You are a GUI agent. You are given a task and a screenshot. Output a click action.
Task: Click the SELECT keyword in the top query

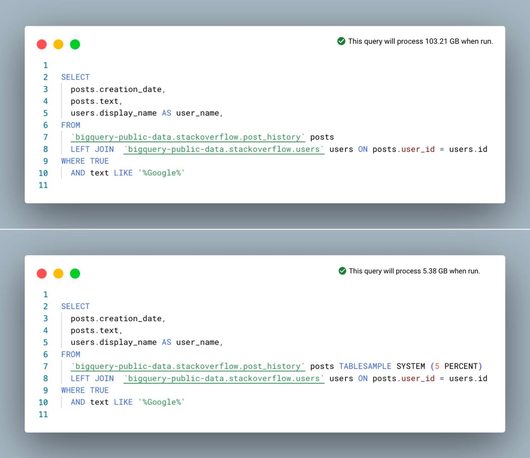(x=75, y=77)
